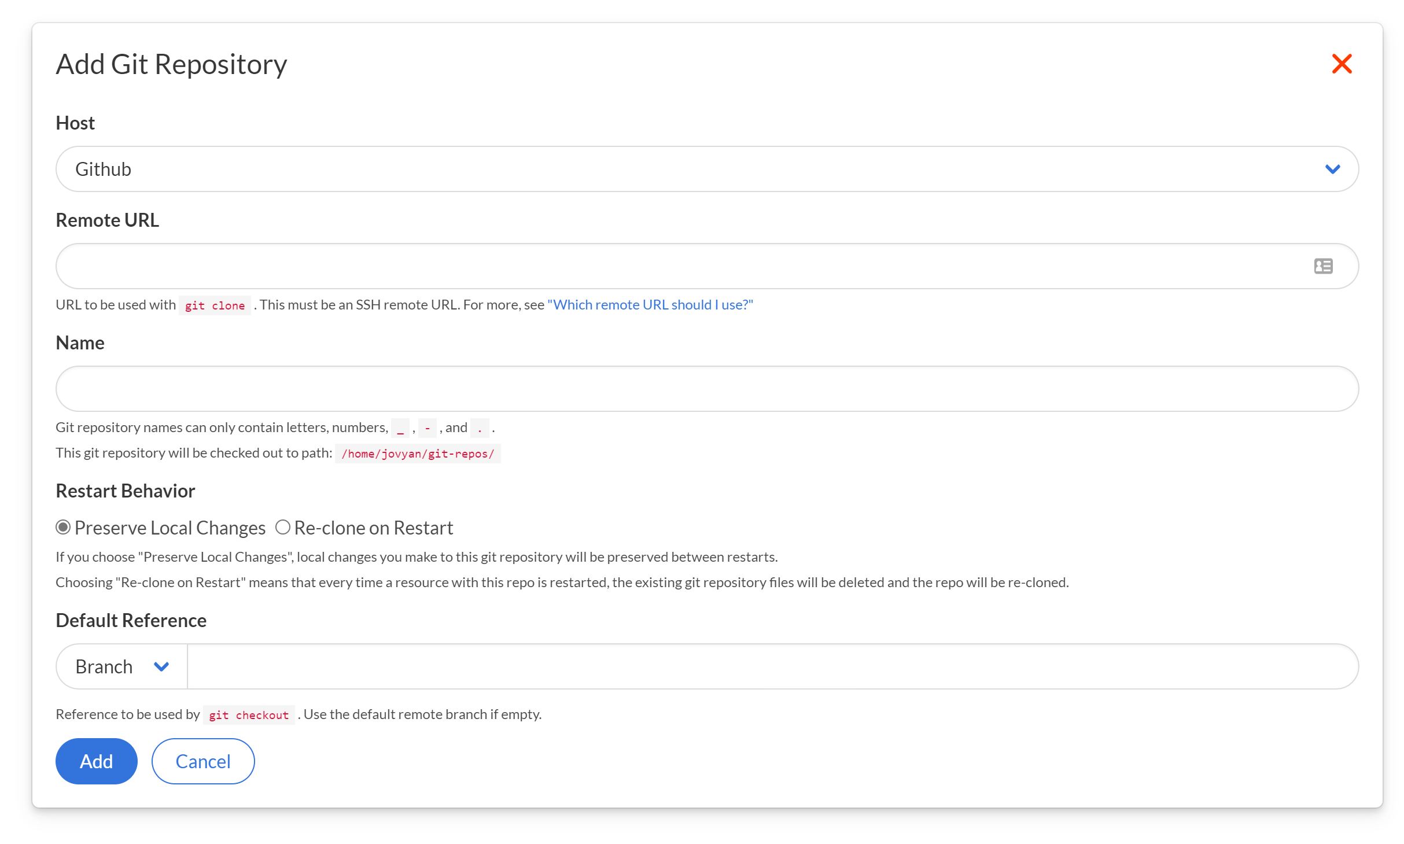
Task: Expand the Branch reference type dropdown
Action: pyautogui.click(x=121, y=666)
